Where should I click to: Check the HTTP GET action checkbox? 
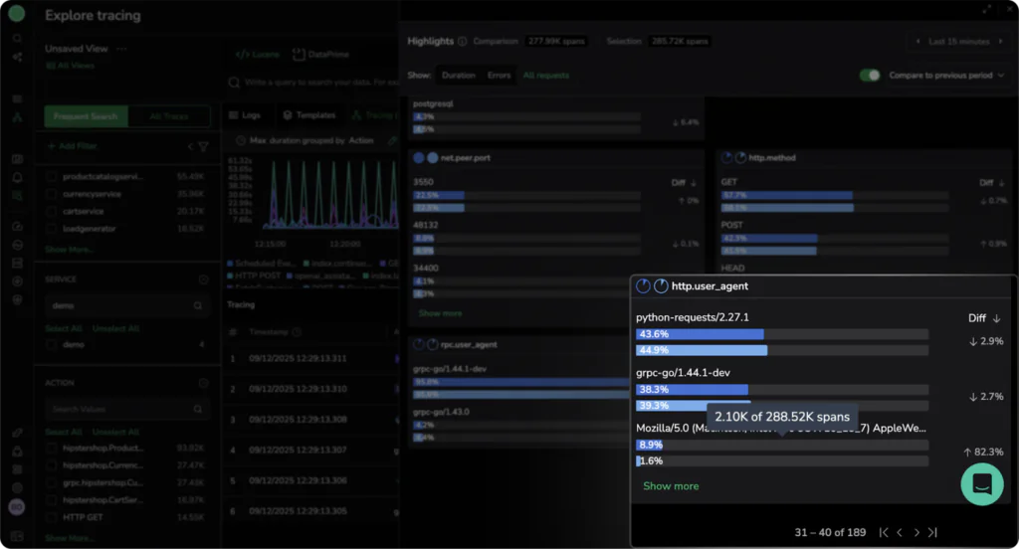pos(52,519)
